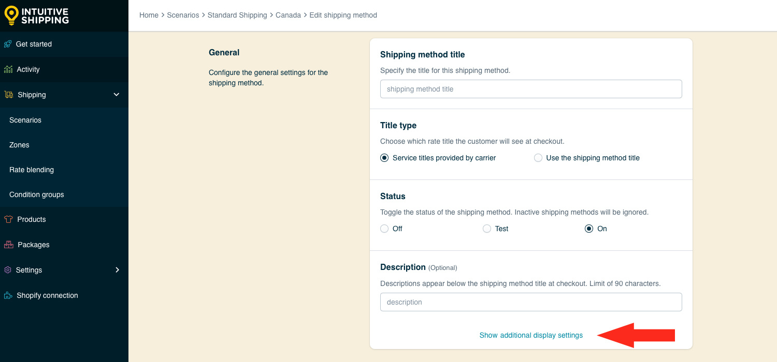Click the Intuitive Shipping lightbulb logo
Screen dimensions: 777x362
point(11,16)
